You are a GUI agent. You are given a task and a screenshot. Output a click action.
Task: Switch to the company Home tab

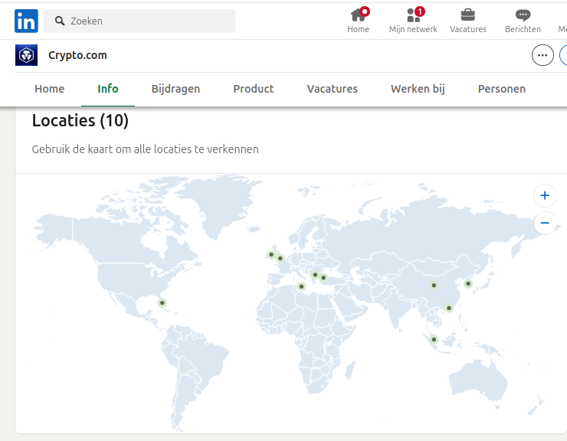[50, 89]
